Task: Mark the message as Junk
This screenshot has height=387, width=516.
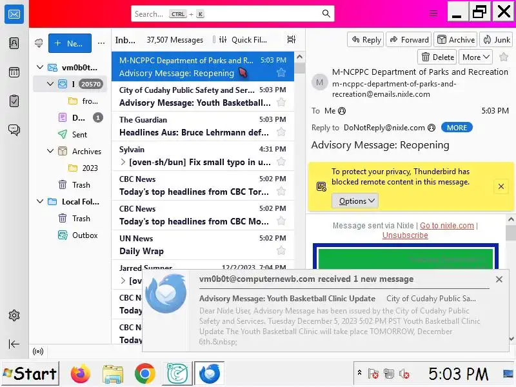Action: point(496,40)
